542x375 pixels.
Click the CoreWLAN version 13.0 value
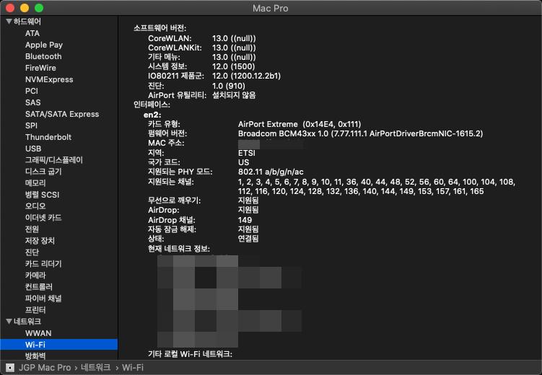point(234,38)
